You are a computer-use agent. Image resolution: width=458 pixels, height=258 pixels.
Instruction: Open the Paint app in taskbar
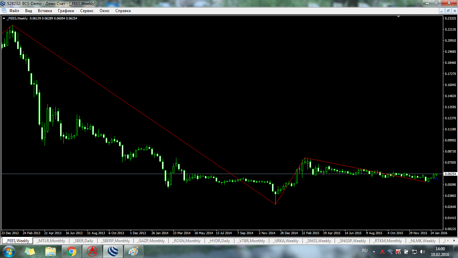click(x=133, y=251)
